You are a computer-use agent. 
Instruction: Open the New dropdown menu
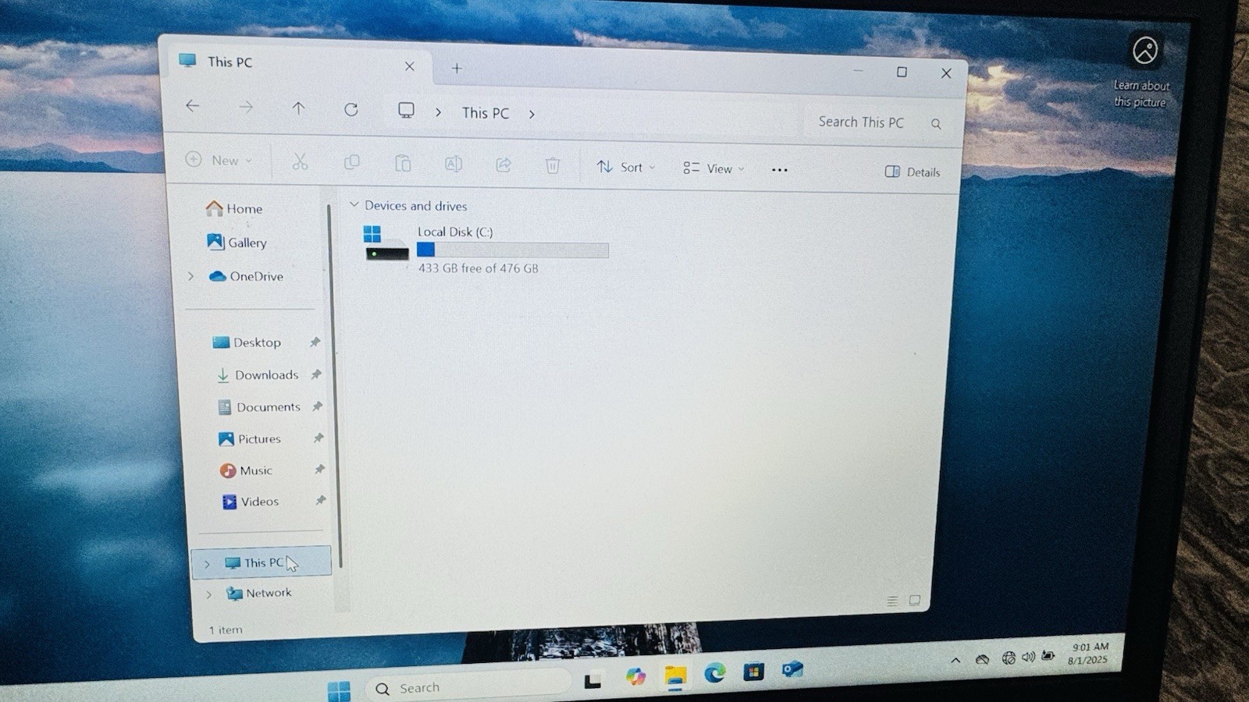219,160
